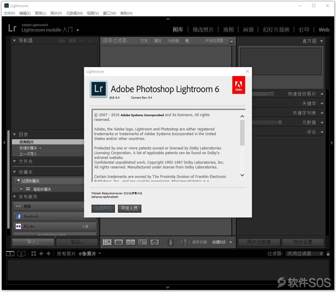Expand the Folders panel
336x292 pixels.
click(14, 161)
